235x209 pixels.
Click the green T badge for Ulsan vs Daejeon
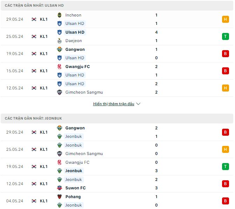tap(226, 36)
